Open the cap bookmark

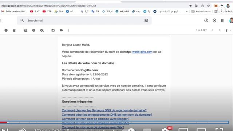(x=136, y=11)
